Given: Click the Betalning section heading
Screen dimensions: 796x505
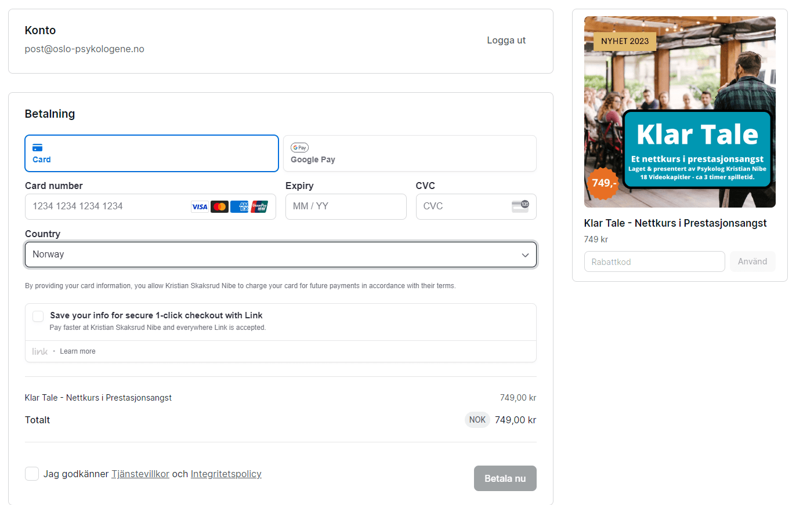Looking at the screenshot, I should click(x=50, y=114).
